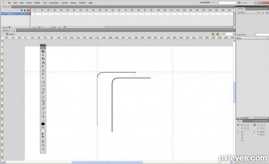Screen dimensions: 269x164
Task: Toggle show all layers as outlines
Action: [28, 10]
